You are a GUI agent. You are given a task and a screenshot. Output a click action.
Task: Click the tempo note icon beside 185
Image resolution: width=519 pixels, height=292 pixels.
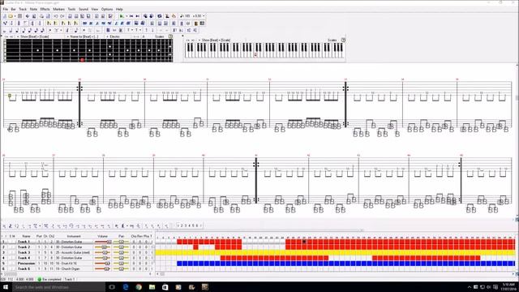pyautogui.click(x=182, y=16)
